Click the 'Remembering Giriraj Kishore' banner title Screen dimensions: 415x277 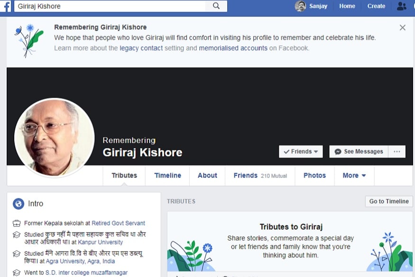[x=100, y=27]
